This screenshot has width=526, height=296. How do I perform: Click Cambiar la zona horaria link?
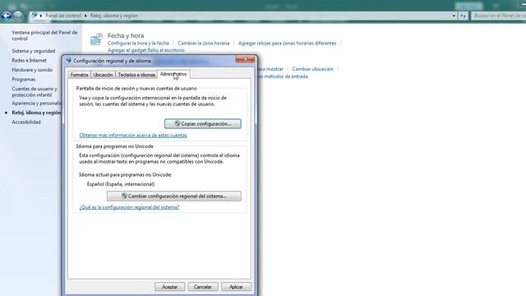(204, 44)
